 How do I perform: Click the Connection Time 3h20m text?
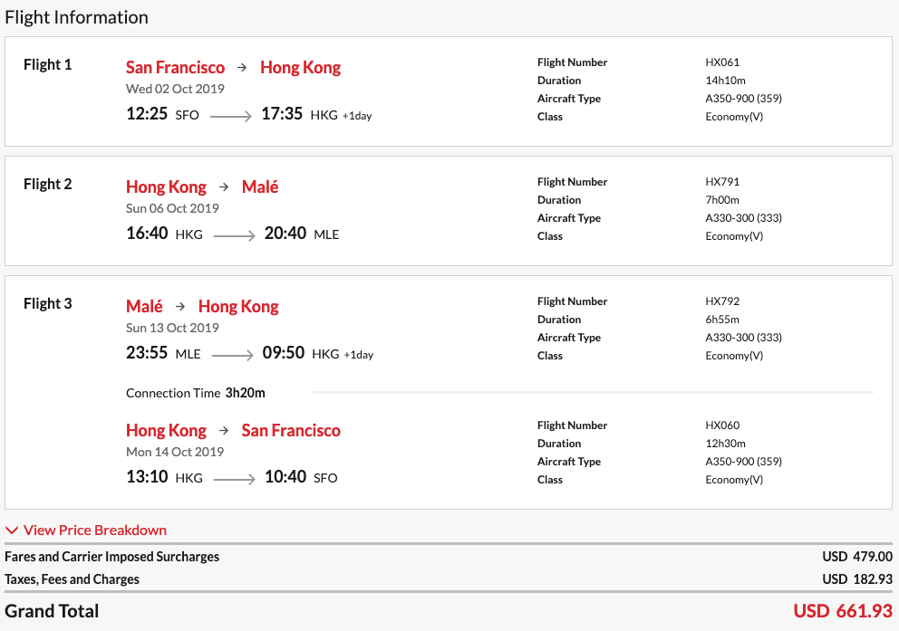(x=196, y=393)
